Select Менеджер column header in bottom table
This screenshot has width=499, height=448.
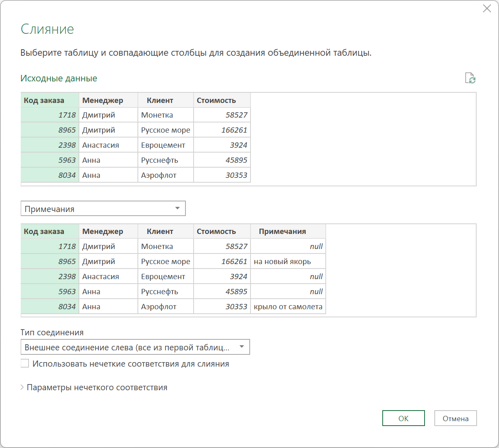(108, 231)
